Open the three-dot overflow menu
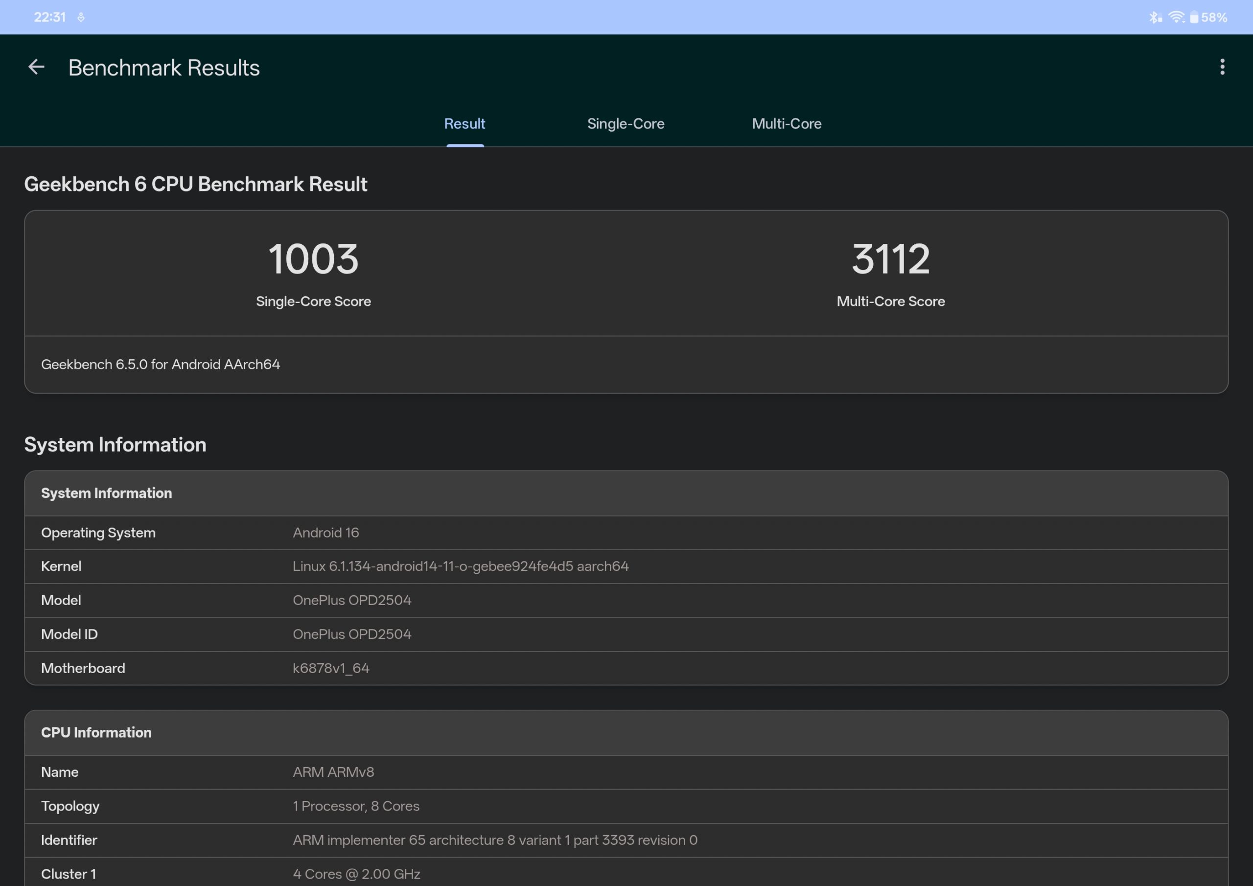The width and height of the screenshot is (1253, 886). [x=1222, y=67]
